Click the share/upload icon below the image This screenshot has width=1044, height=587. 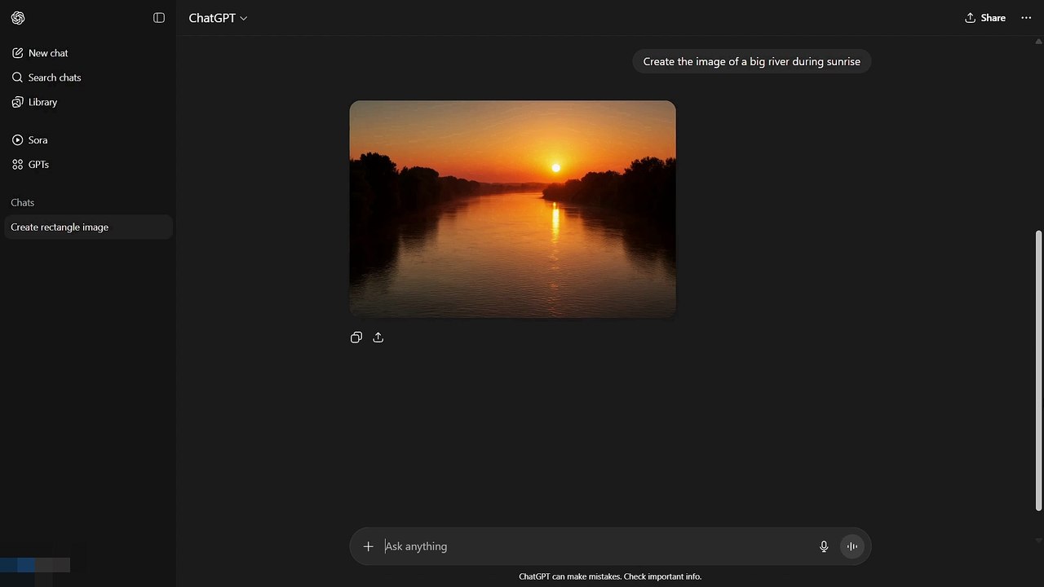coord(378,338)
